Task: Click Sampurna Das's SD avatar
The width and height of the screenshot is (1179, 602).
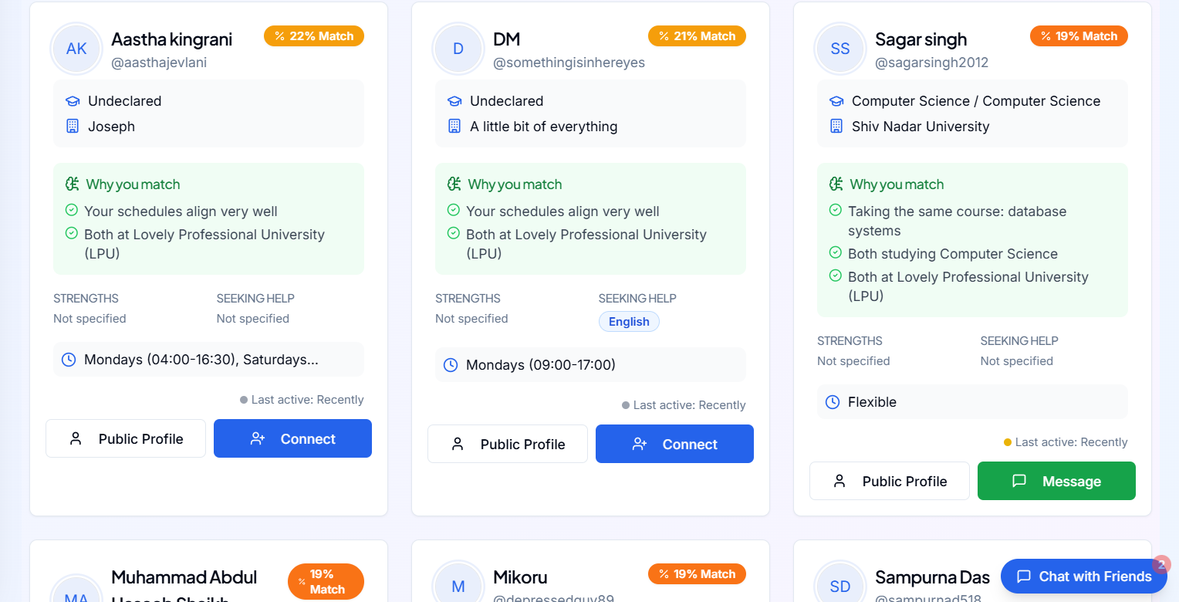Action: (839, 586)
